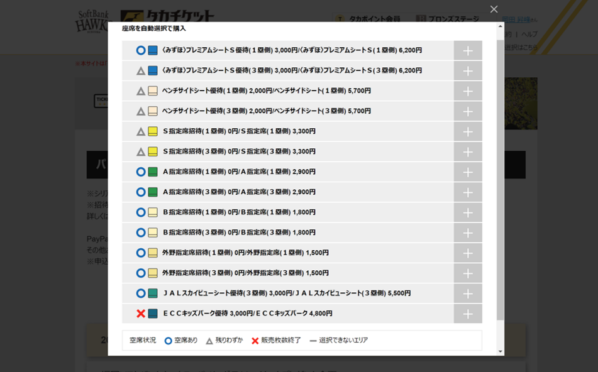The width and height of the screenshot is (598, 372).
Task: Expand the みずほプレミアムシートS 1塁側 row
Action: (x=467, y=51)
